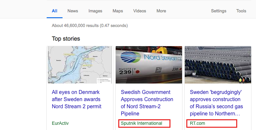256x130 pixels.
Task: Expand the More search options
Action: (x=161, y=11)
